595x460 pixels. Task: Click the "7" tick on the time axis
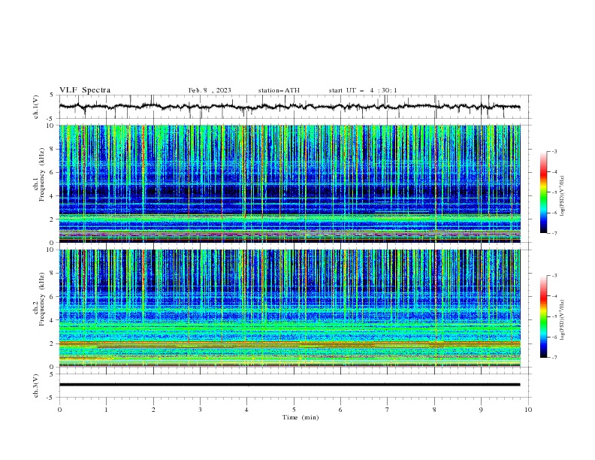point(388,410)
